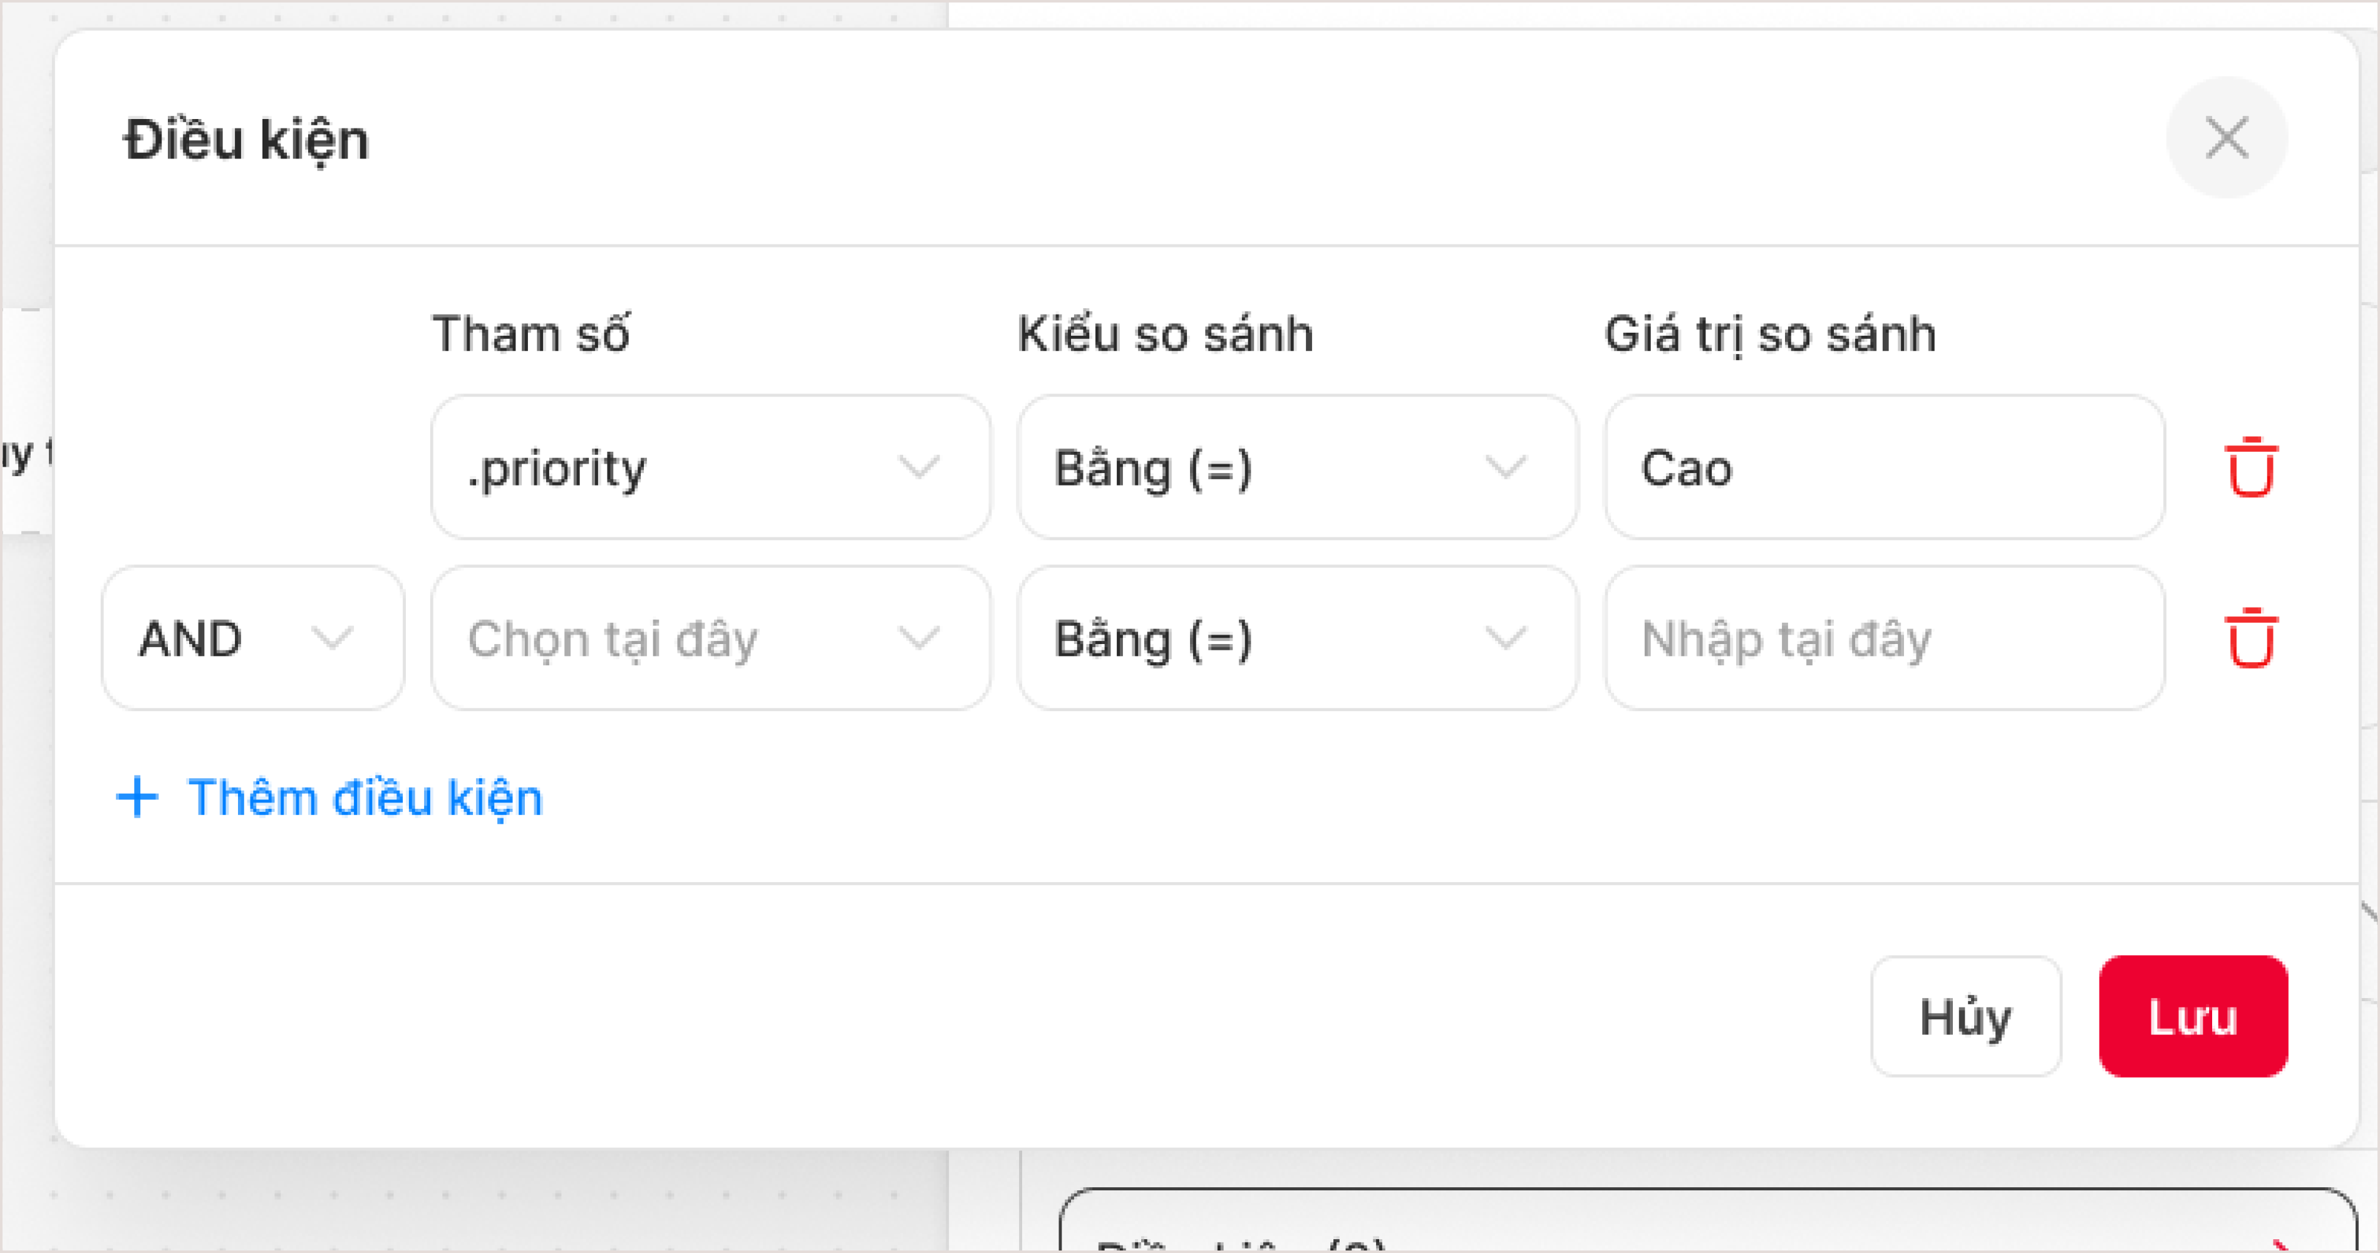Image resolution: width=2380 pixels, height=1253 pixels.
Task: Click the 'Điều kiện' dialog title
Action: coord(247,140)
